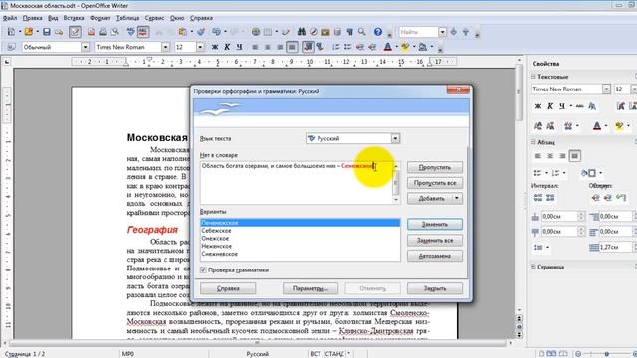Click the Open file folder icon
The image size is (637, 358).
[x=28, y=32]
